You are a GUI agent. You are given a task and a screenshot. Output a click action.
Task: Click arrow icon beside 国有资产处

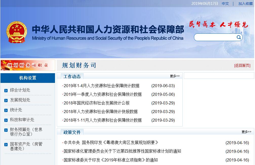pyautogui.click(x=6, y=144)
